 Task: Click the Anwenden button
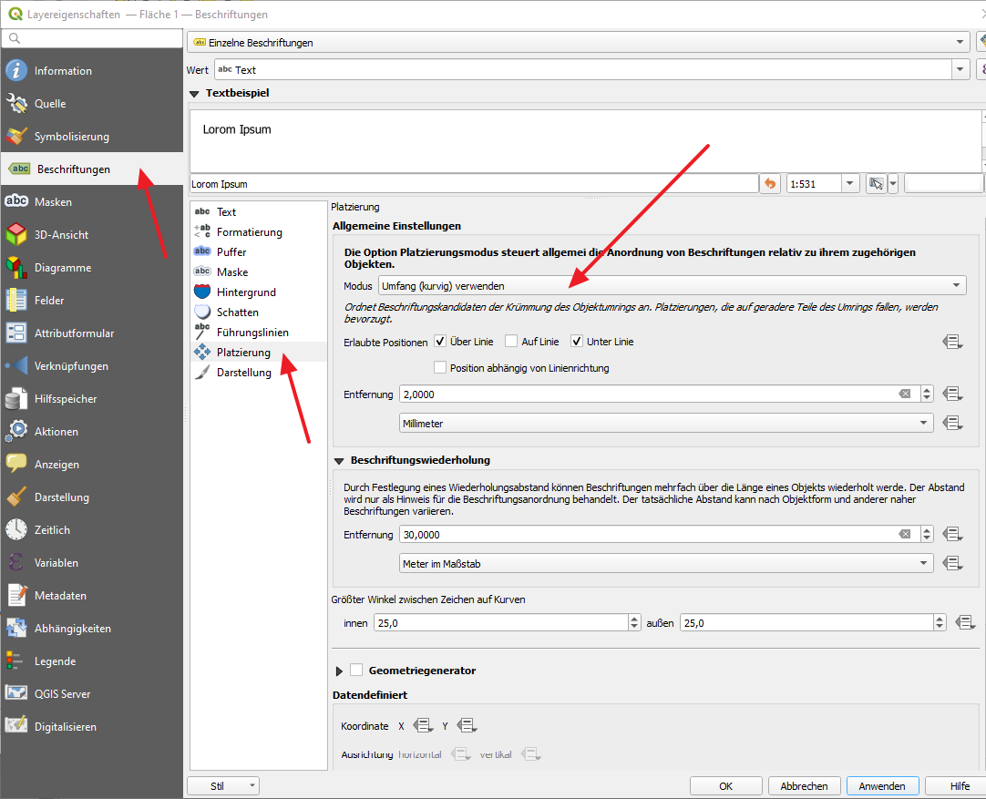(881, 786)
